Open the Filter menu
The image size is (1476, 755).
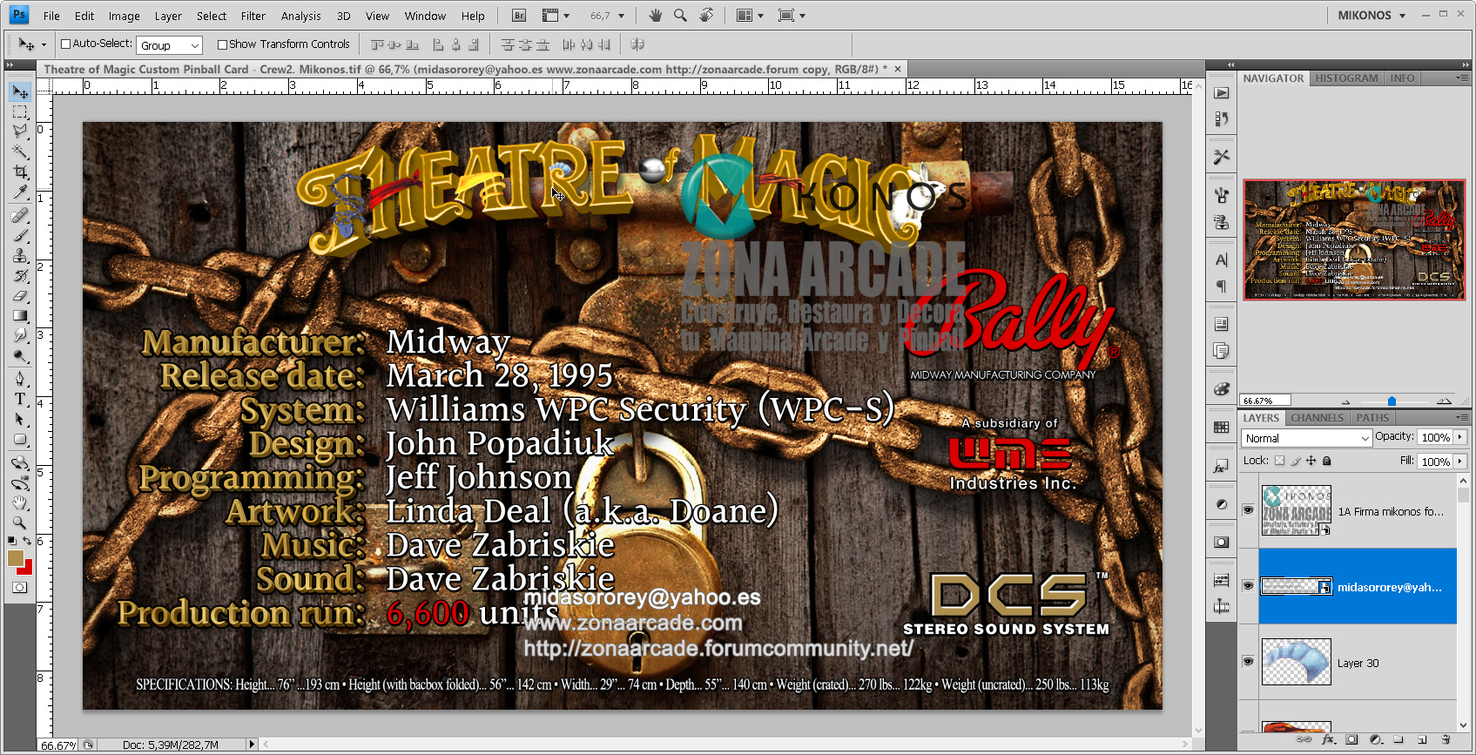click(253, 16)
